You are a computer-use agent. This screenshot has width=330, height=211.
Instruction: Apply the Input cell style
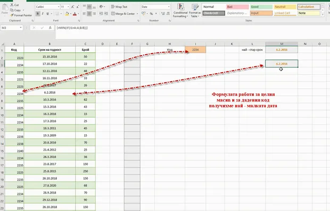pyautogui.click(x=261, y=13)
